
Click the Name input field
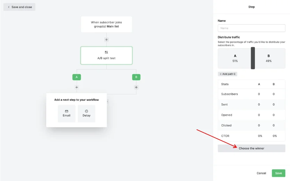pos(251,28)
